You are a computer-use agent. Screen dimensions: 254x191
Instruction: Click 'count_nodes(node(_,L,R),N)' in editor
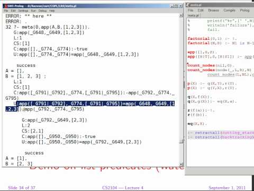[x=220, y=70]
